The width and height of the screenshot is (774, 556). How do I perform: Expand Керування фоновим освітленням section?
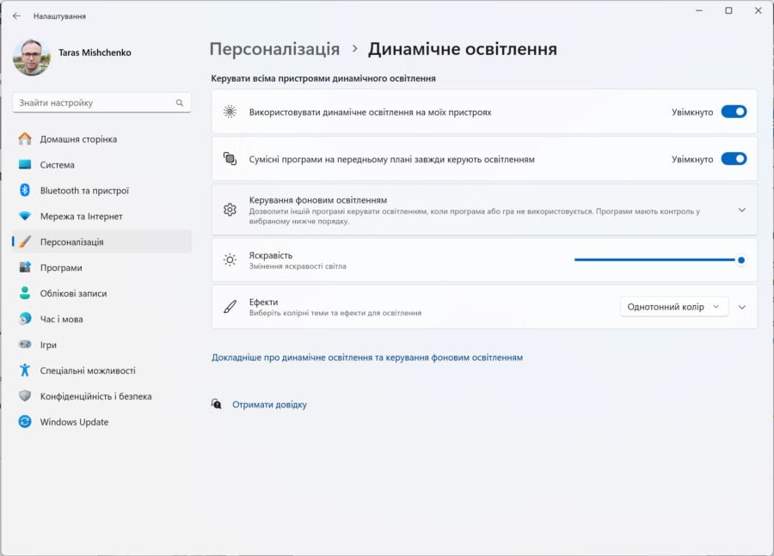[x=741, y=211]
